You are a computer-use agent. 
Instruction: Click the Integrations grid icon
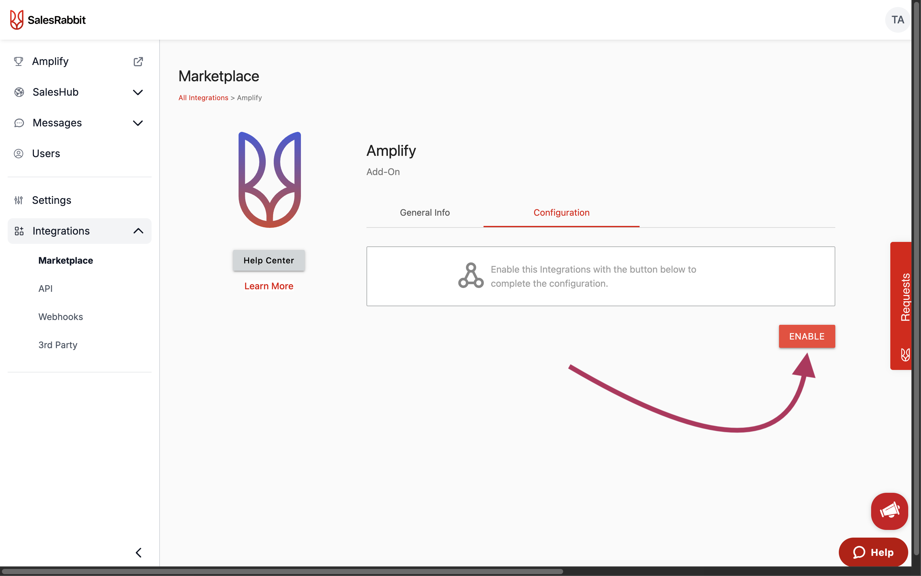[19, 231]
